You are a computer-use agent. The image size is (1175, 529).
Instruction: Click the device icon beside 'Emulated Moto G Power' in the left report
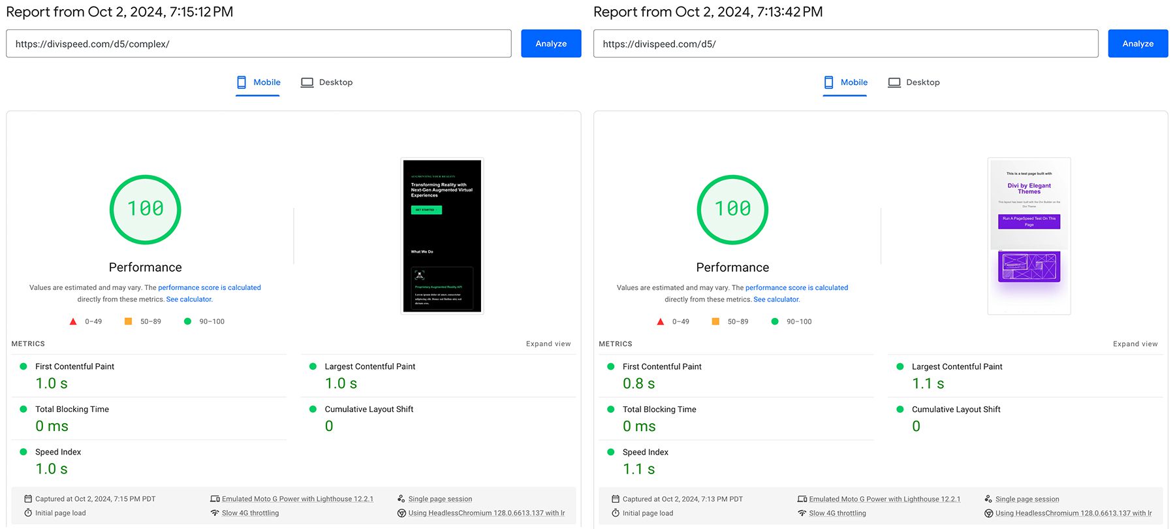pyautogui.click(x=215, y=499)
